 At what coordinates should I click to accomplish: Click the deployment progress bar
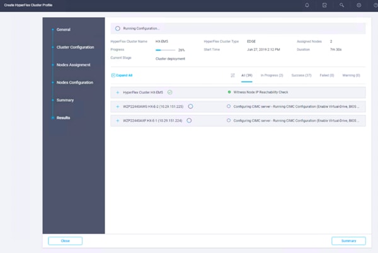click(x=165, y=50)
